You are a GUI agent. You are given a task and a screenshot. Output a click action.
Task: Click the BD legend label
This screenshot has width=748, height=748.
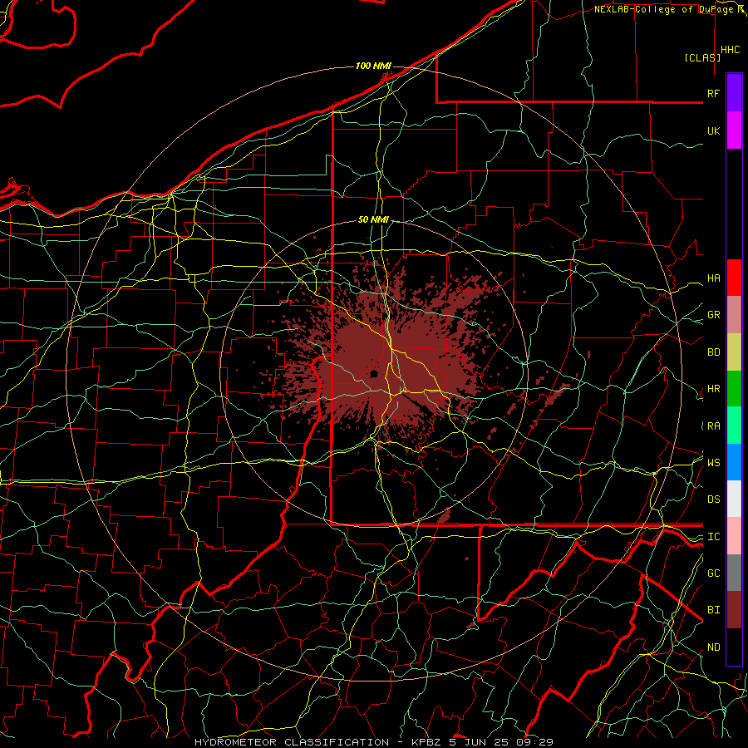coord(714,352)
